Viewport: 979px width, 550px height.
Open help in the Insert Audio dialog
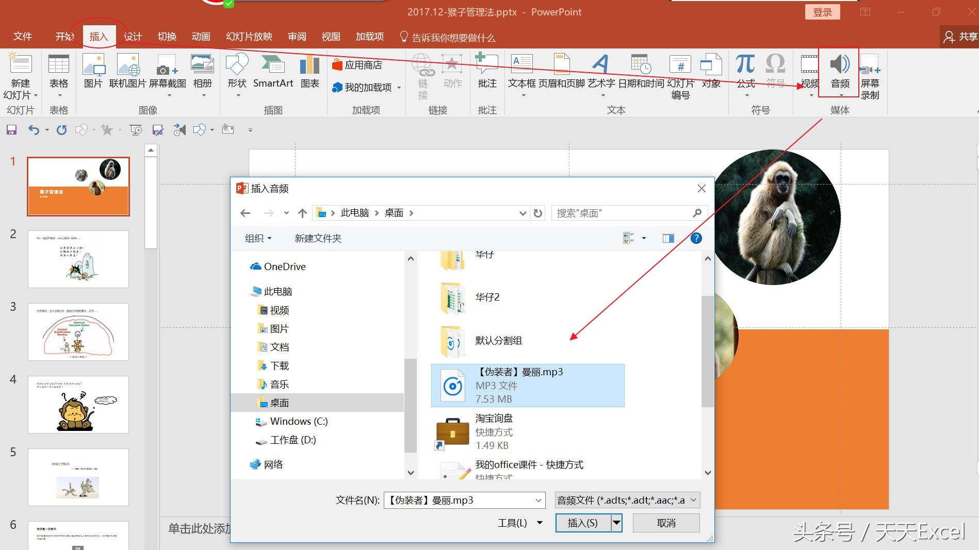tap(696, 238)
